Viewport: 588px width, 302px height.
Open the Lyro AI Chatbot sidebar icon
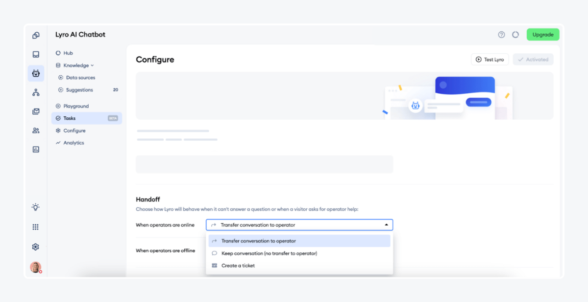(35, 73)
